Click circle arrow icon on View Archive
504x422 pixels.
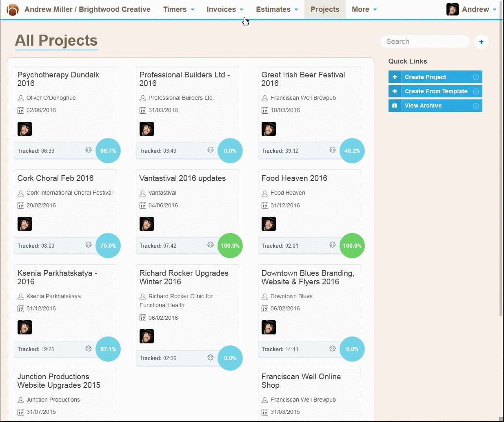click(475, 106)
